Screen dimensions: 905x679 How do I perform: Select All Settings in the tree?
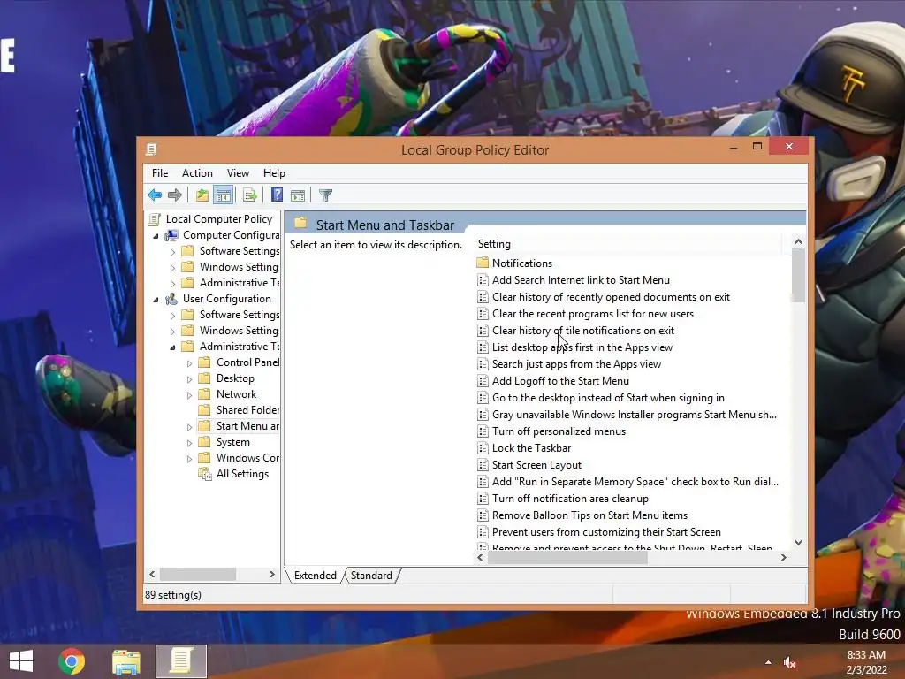click(242, 474)
